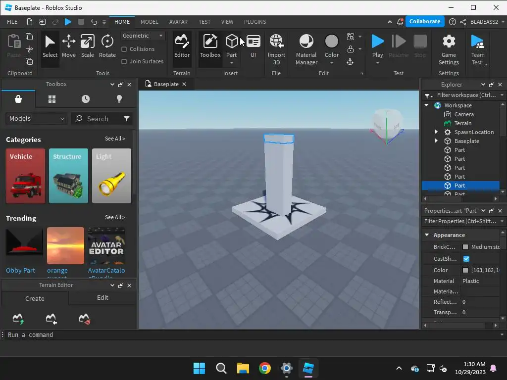The height and width of the screenshot is (380, 507).
Task: Open the Obby Part link
Action: coord(20,271)
